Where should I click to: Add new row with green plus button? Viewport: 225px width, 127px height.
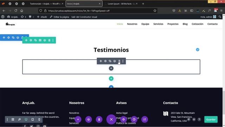pyautogui.click(x=111, y=78)
